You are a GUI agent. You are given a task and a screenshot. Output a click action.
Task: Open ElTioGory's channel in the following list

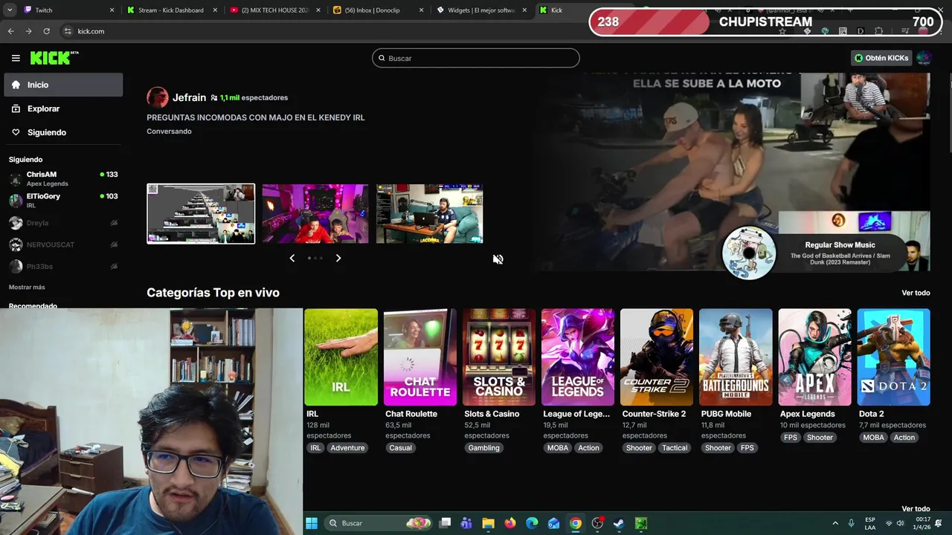pyautogui.click(x=63, y=200)
